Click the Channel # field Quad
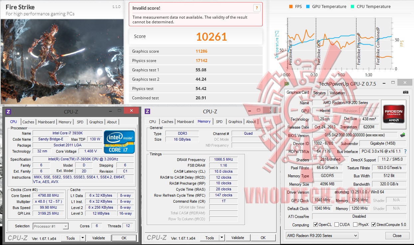 click(x=248, y=133)
